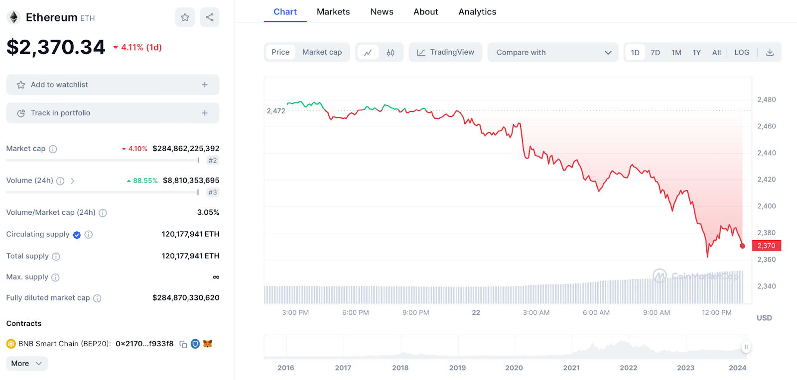The width and height of the screenshot is (797, 380).
Task: Click the 2016 marker on history timeline
Action: [286, 368]
